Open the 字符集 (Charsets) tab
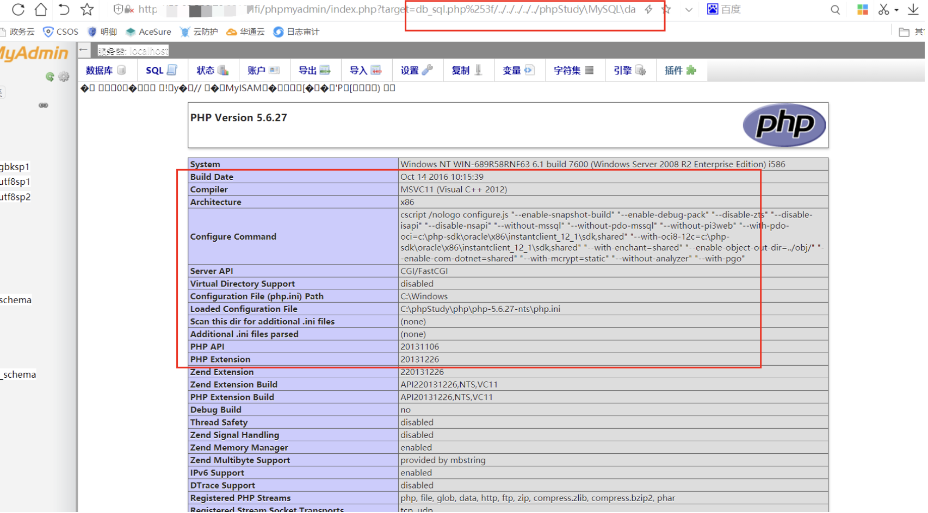The image size is (928, 513). (574, 71)
